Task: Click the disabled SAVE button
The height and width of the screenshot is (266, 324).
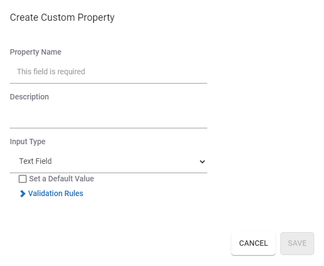Action: [x=297, y=243]
